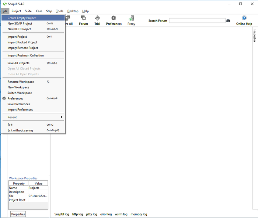Image resolution: width=258 pixels, height=218 pixels.
Task: Choose Import Postman Collection
Action: coord(33,55)
